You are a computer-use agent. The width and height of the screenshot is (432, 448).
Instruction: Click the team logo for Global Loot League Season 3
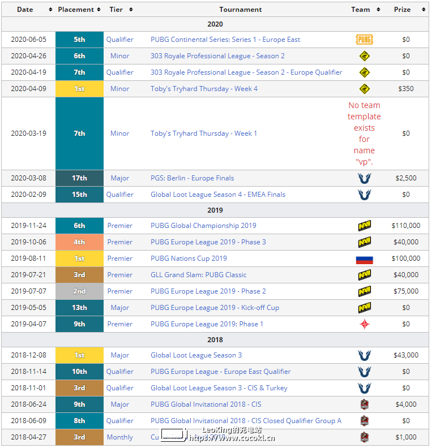click(x=364, y=355)
